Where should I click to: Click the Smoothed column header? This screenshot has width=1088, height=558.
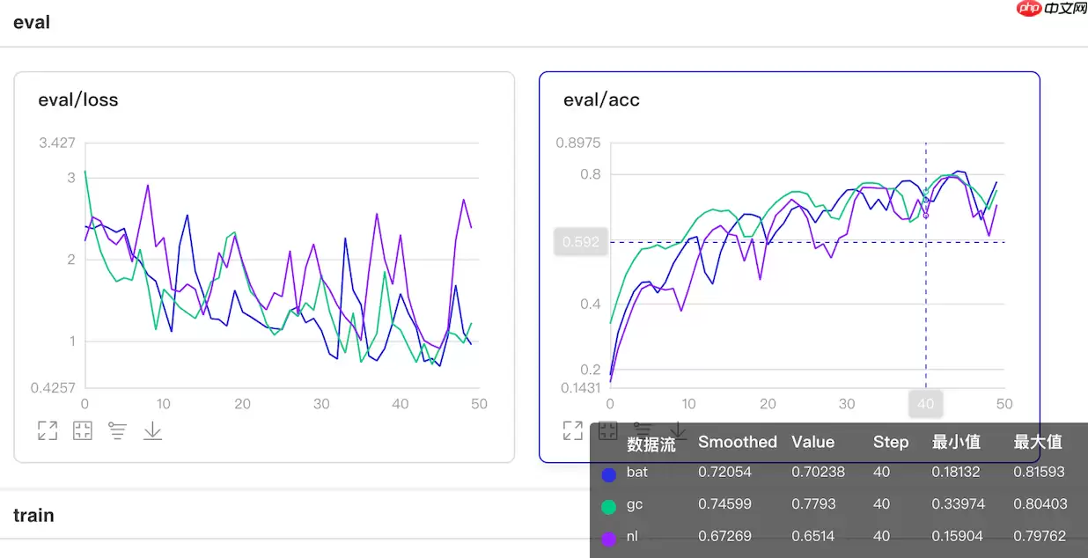click(x=737, y=442)
